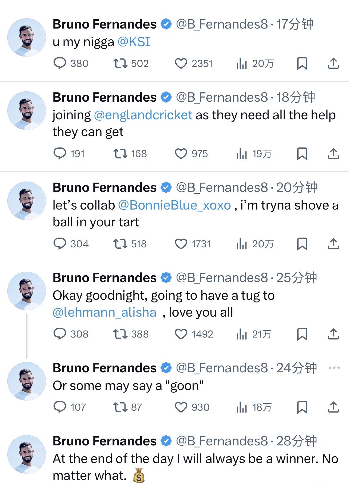
Task: Click the avatar on the topmost tweet
Action: (x=27, y=38)
